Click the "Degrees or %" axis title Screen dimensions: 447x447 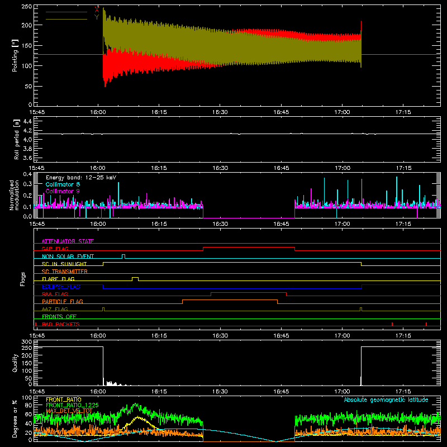pos(15,419)
